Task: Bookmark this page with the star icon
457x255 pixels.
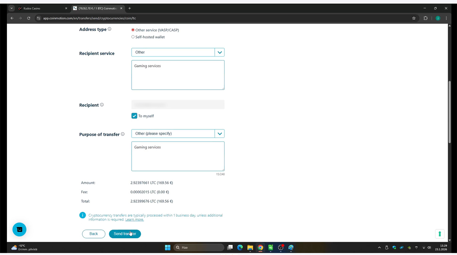Action: click(414, 18)
